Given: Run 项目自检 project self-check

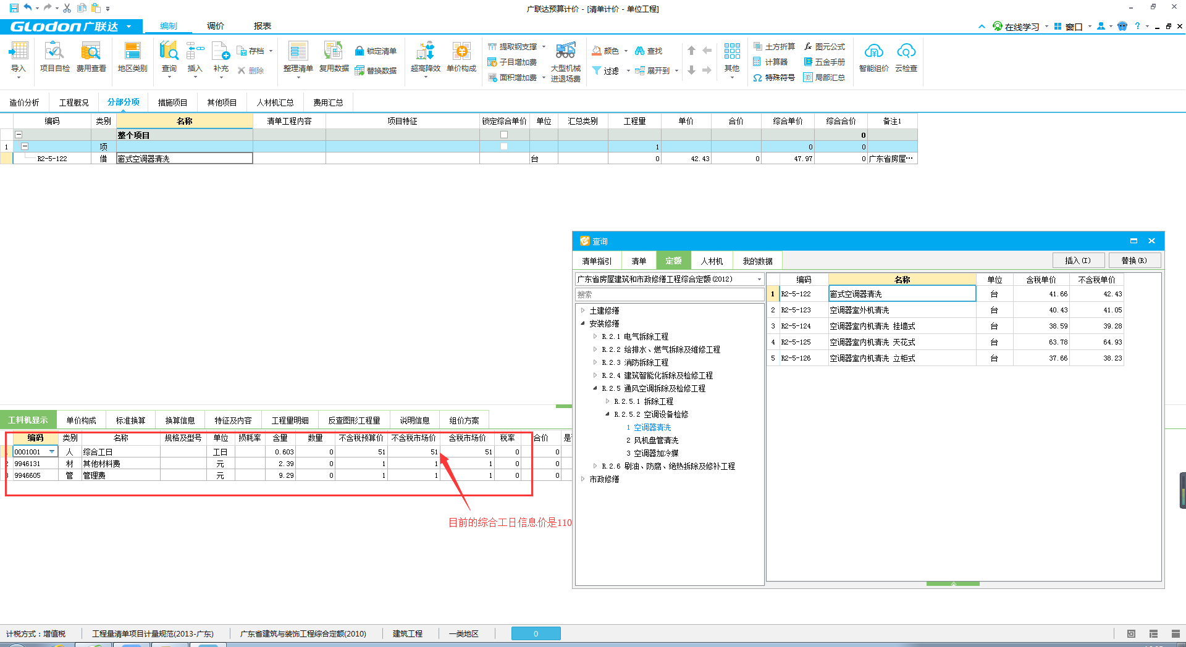Looking at the screenshot, I should 54,57.
